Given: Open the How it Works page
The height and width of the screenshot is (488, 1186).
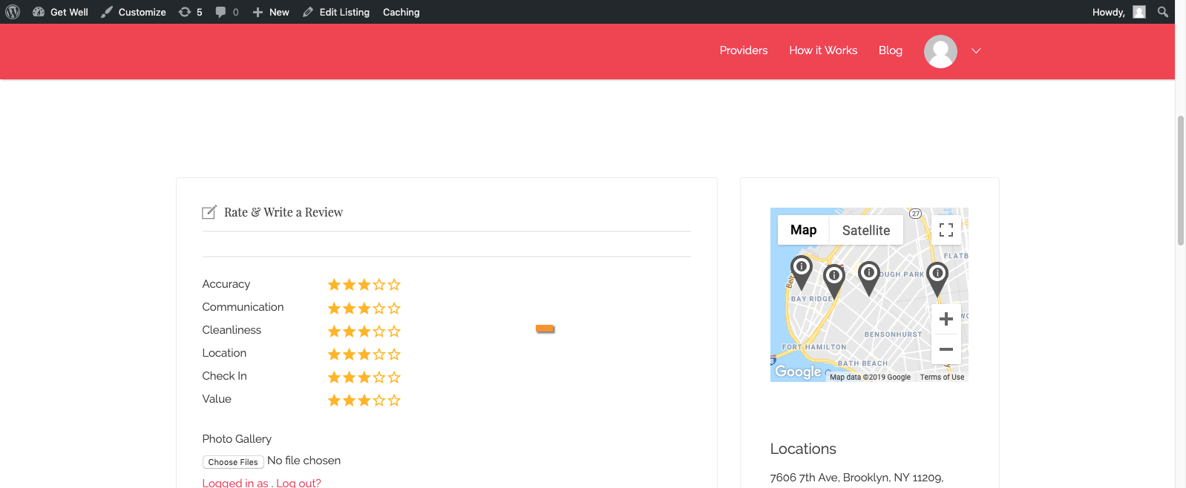Looking at the screenshot, I should pyautogui.click(x=823, y=50).
